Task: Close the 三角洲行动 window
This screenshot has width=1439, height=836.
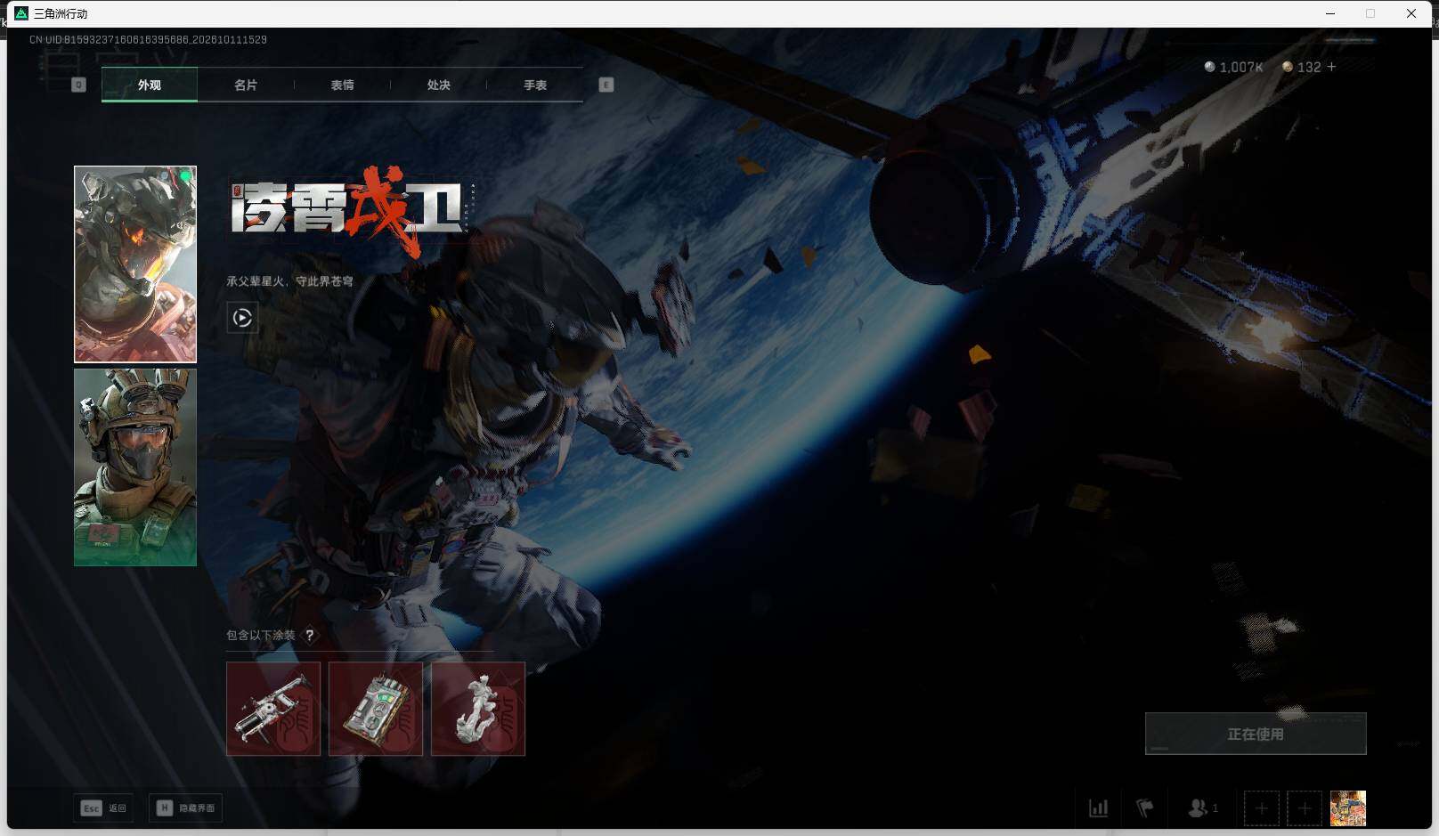Action: point(1411,13)
